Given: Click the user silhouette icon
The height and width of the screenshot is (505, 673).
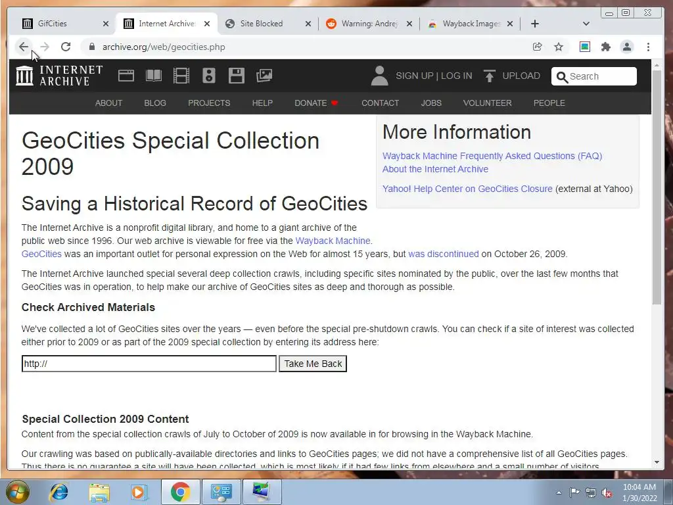Looking at the screenshot, I should [379, 76].
